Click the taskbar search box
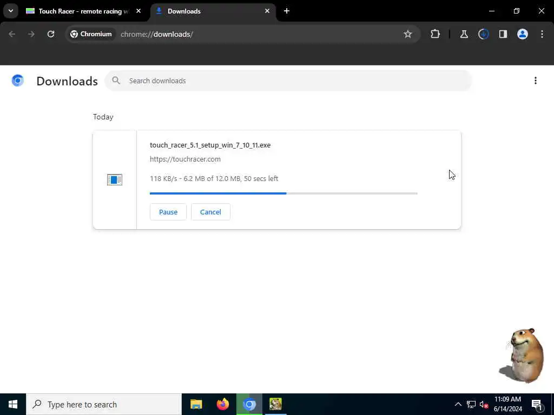The height and width of the screenshot is (415, 554). tap(104, 404)
